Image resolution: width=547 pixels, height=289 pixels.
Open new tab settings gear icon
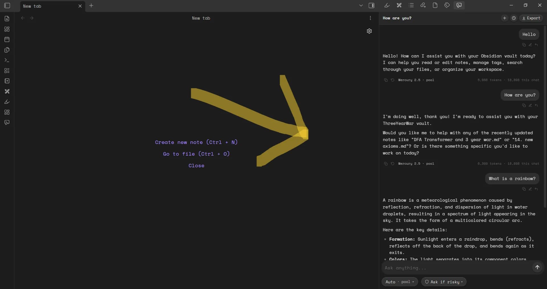click(x=369, y=31)
